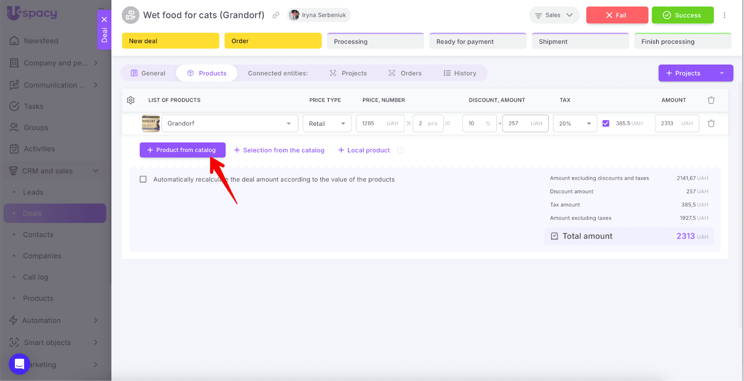Move deal to Processing stage
Image resolution: width=744 pixels, height=381 pixels.
[375, 41]
